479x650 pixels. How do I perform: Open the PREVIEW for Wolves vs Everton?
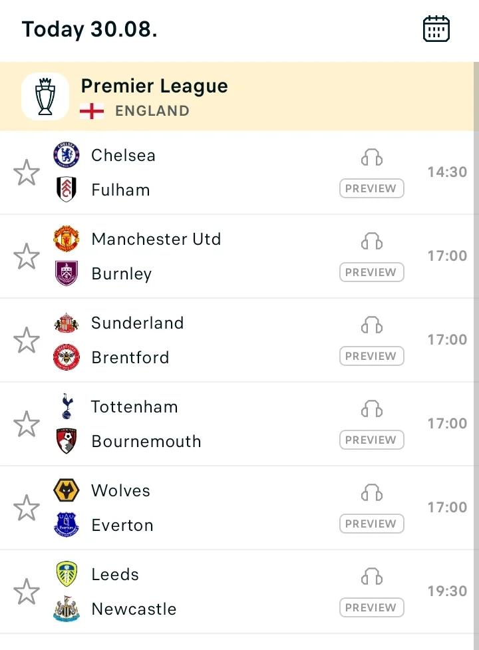pos(372,524)
